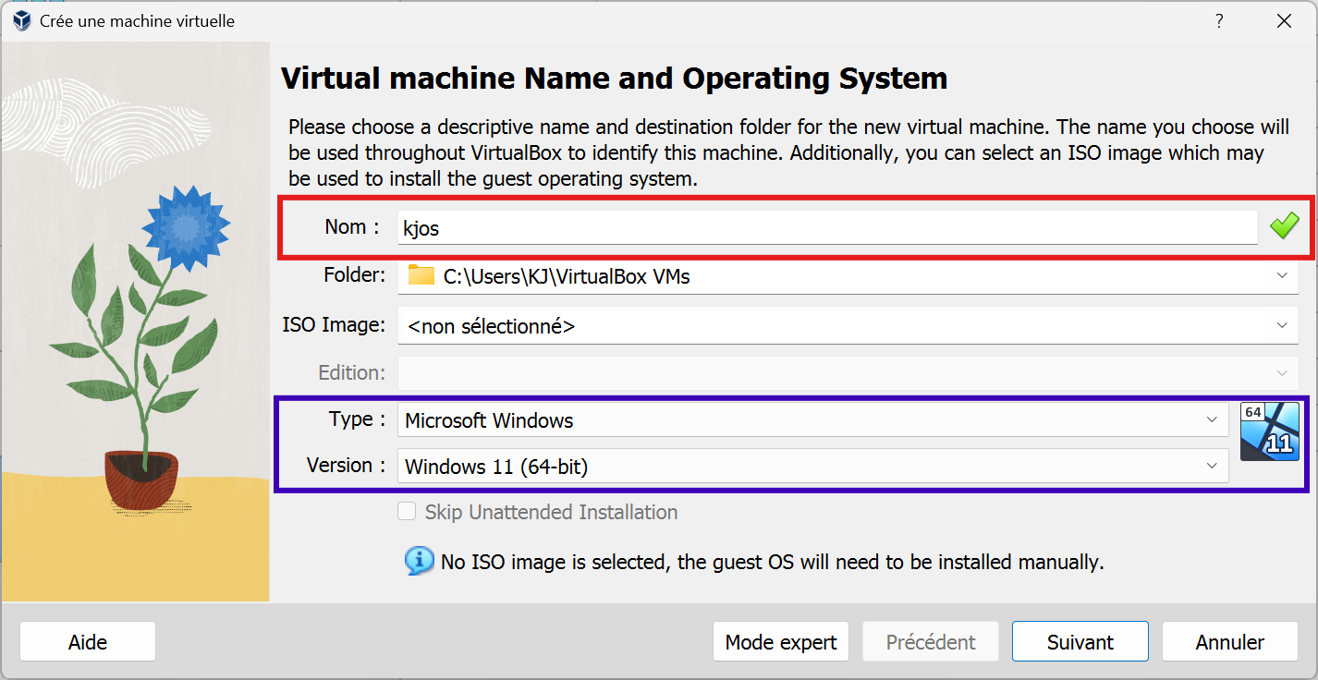
Task: Click the No ISO image is selected message
Action: pos(773,562)
